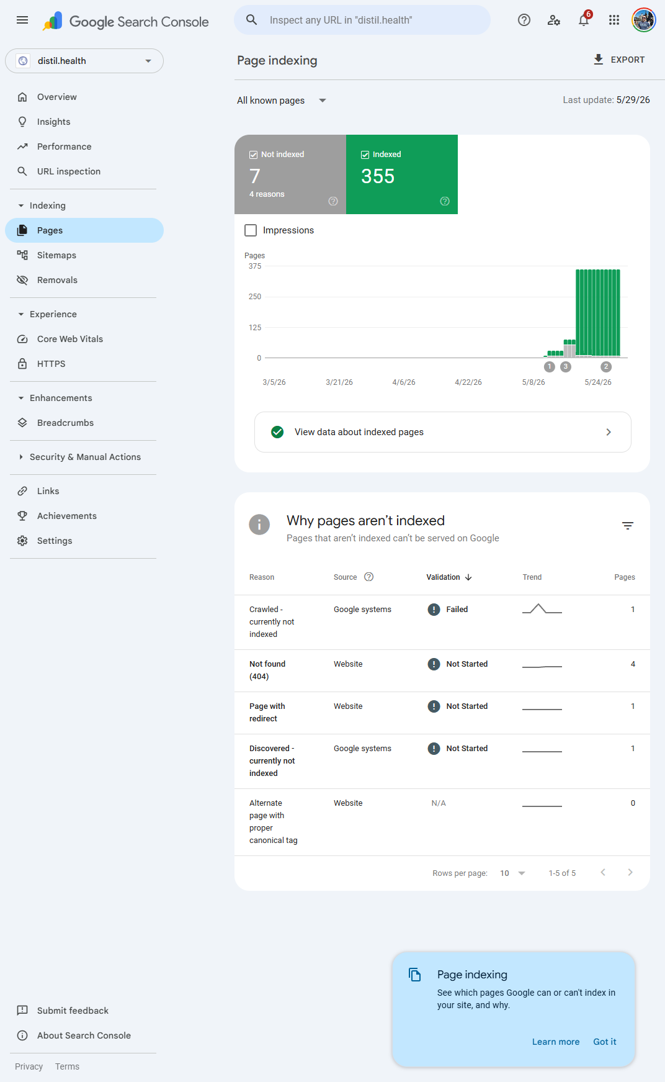Click the Source column help icon

point(369,577)
